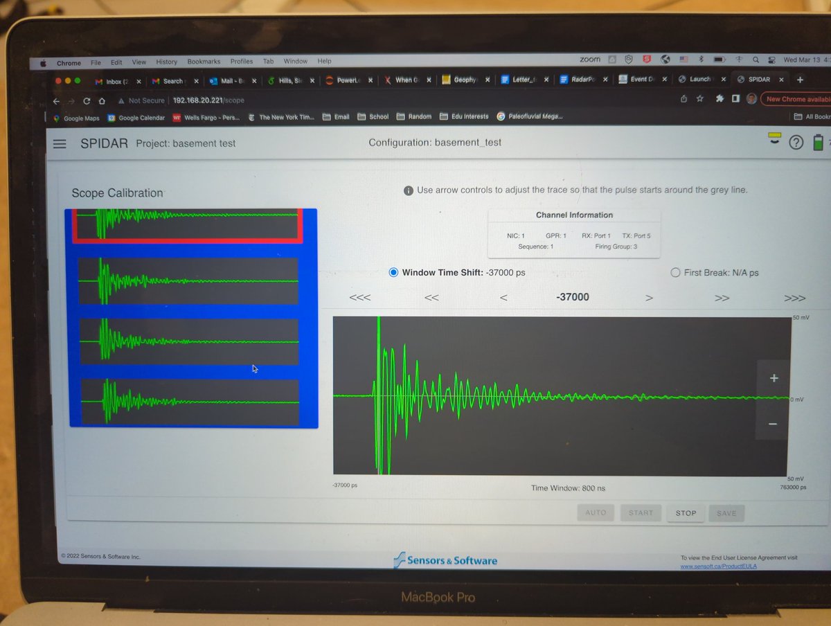
Task: Click the Chrome share icon
Action: (x=683, y=99)
